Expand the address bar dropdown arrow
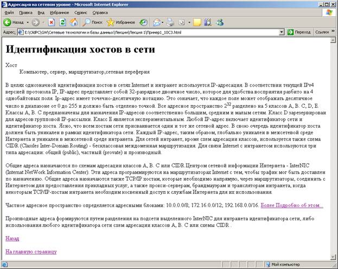 (x=282, y=32)
